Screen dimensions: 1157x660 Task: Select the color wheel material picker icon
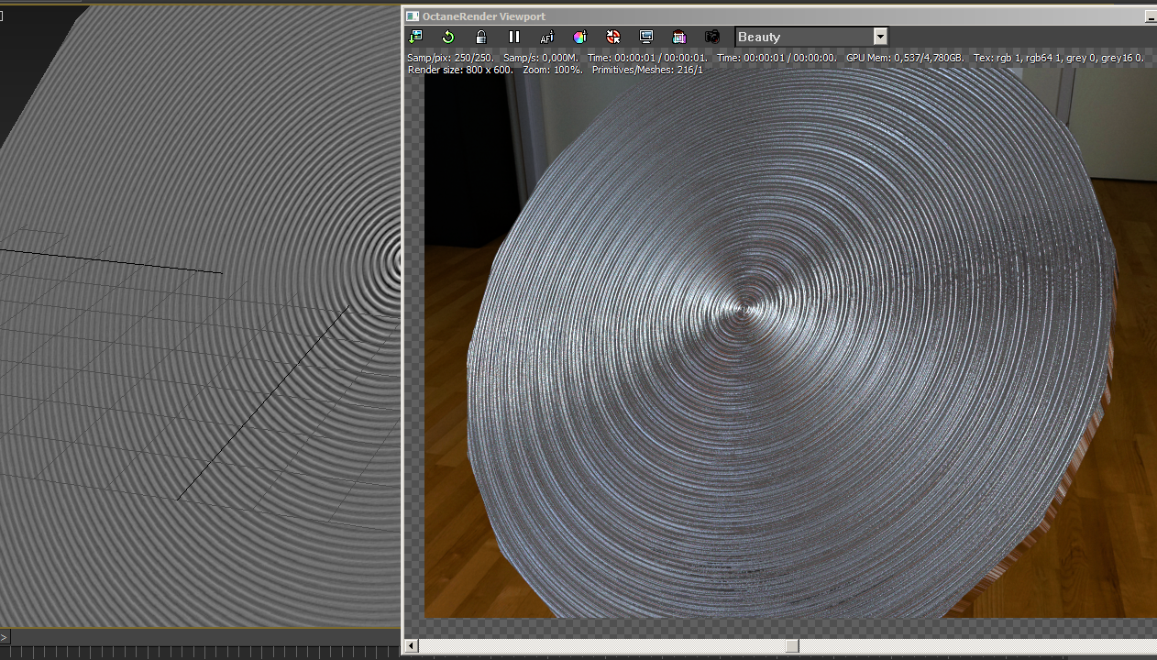point(580,37)
